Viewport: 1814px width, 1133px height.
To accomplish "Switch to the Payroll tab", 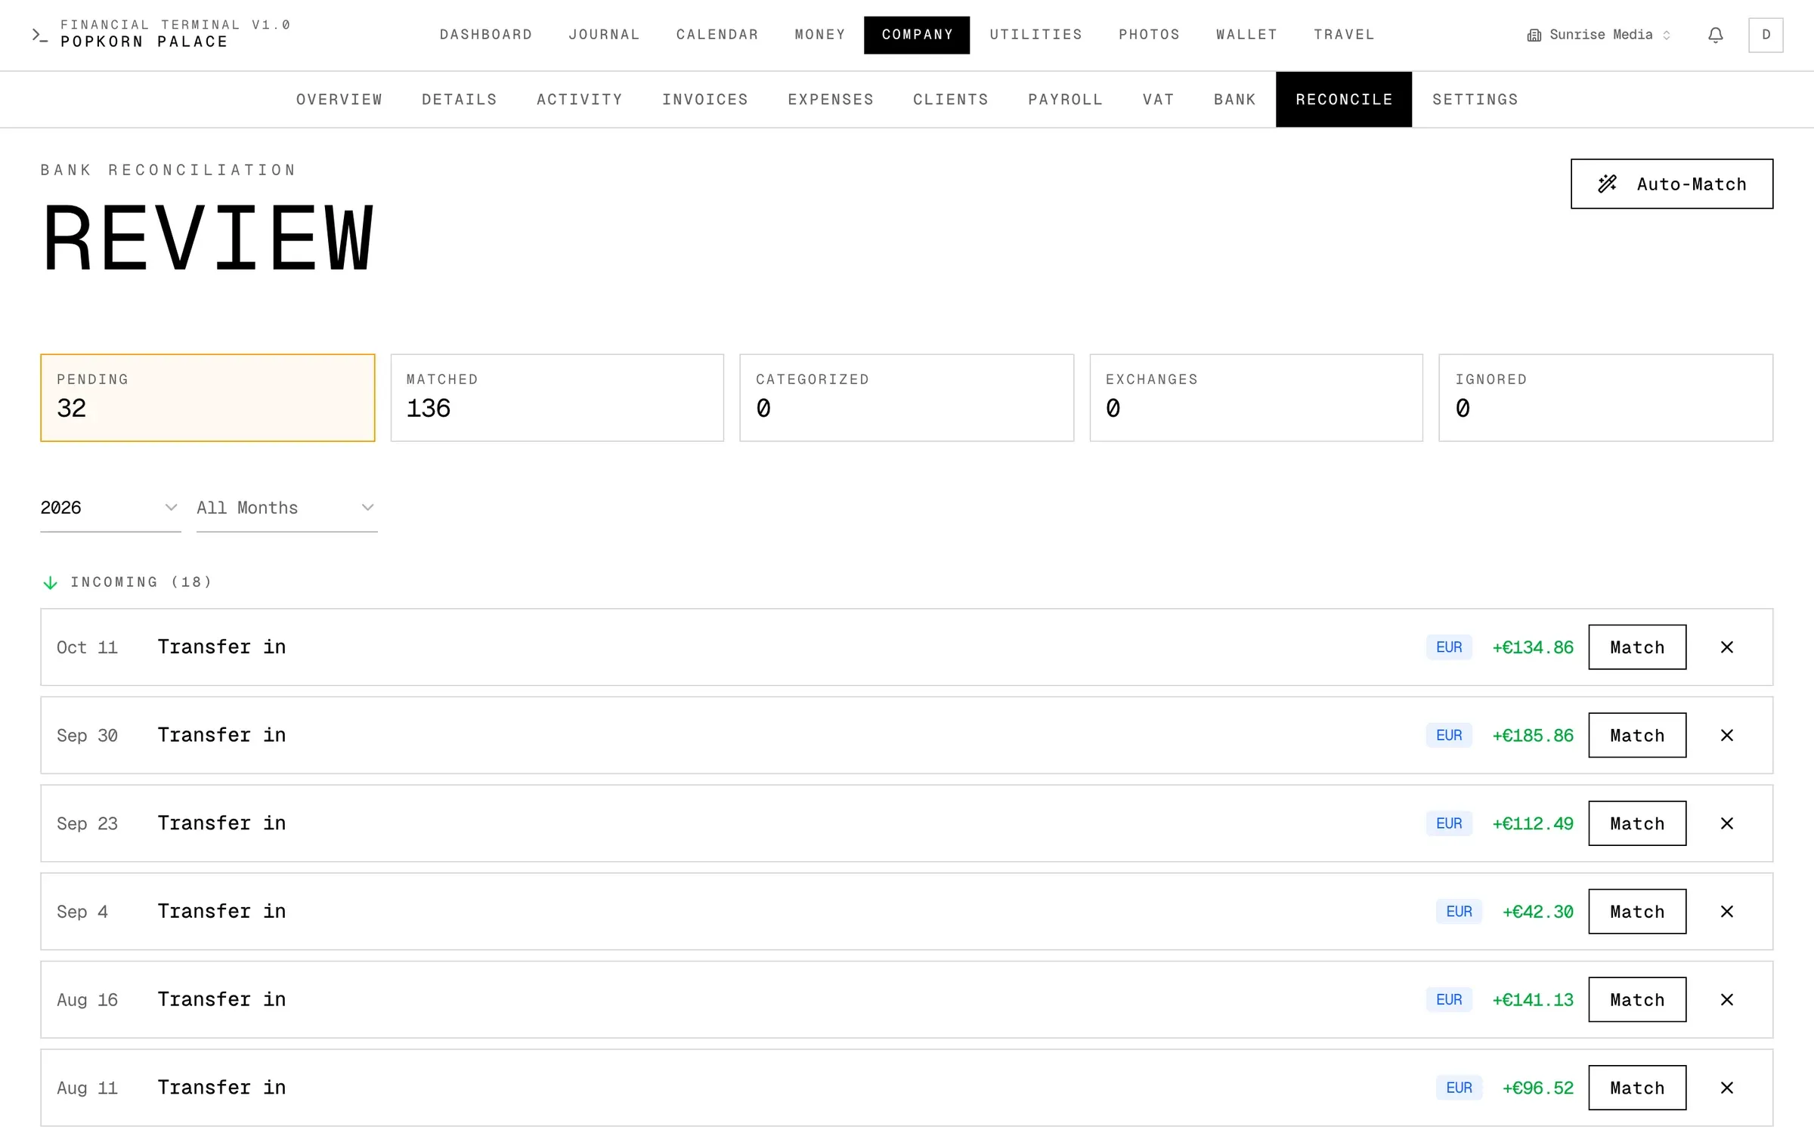I will 1065,100.
